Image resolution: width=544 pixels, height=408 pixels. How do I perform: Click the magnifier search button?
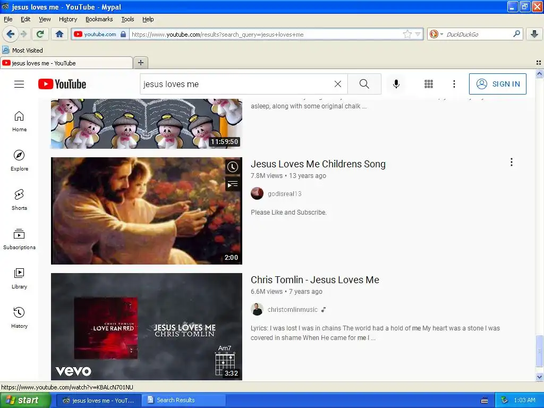tap(364, 84)
